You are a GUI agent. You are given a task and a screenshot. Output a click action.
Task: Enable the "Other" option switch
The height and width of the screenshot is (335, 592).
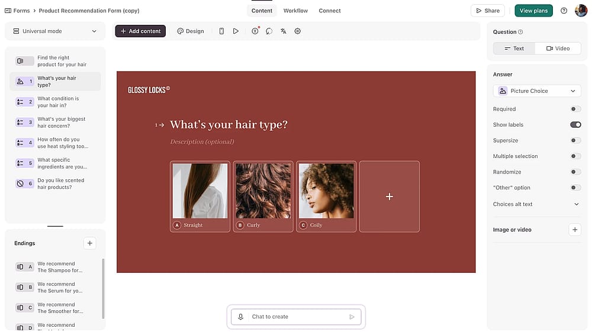pos(575,188)
